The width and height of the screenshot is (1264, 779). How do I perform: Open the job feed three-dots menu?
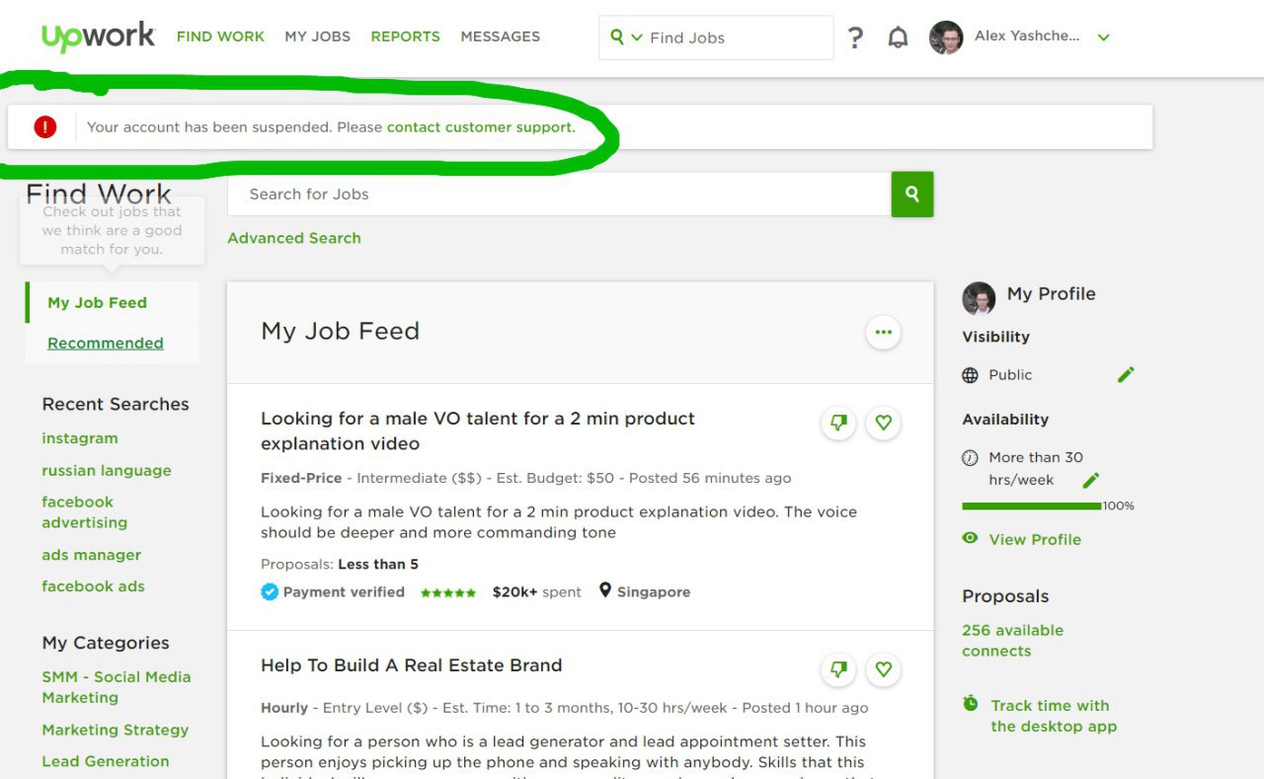point(883,333)
